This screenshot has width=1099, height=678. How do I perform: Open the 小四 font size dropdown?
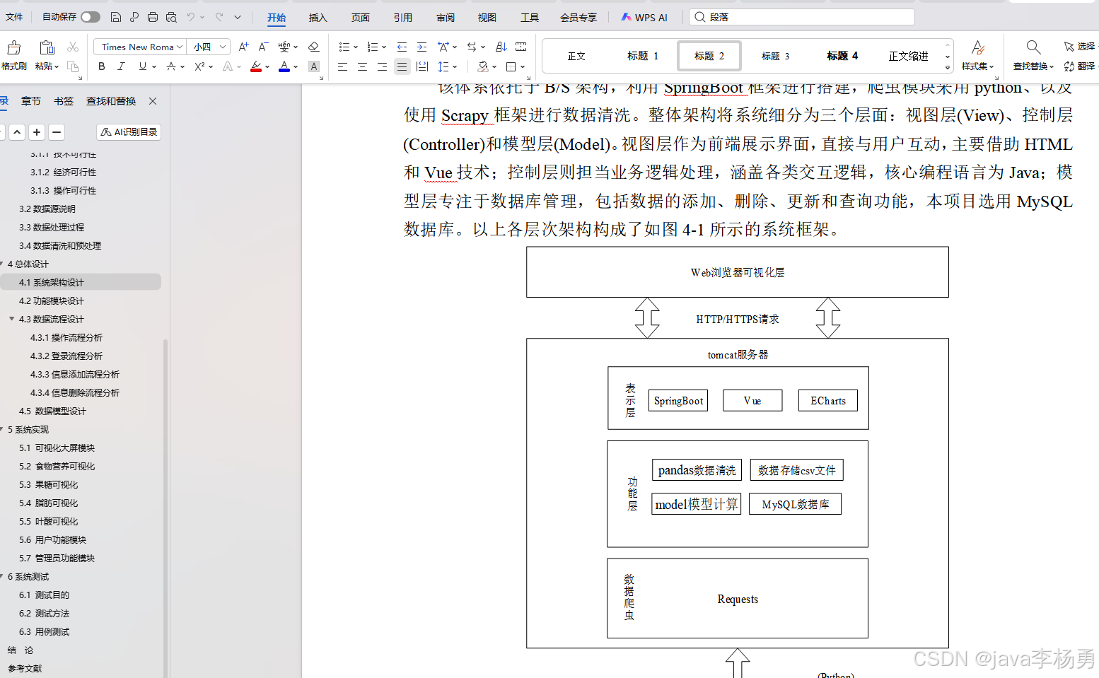[223, 47]
